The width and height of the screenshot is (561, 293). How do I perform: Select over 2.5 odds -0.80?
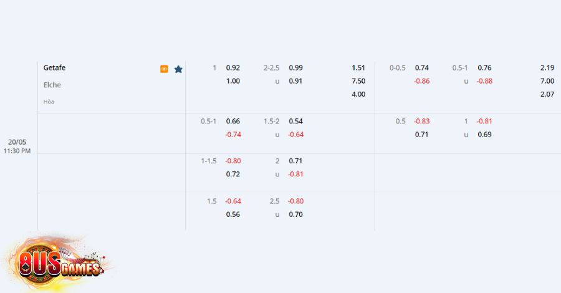pyautogui.click(x=295, y=201)
